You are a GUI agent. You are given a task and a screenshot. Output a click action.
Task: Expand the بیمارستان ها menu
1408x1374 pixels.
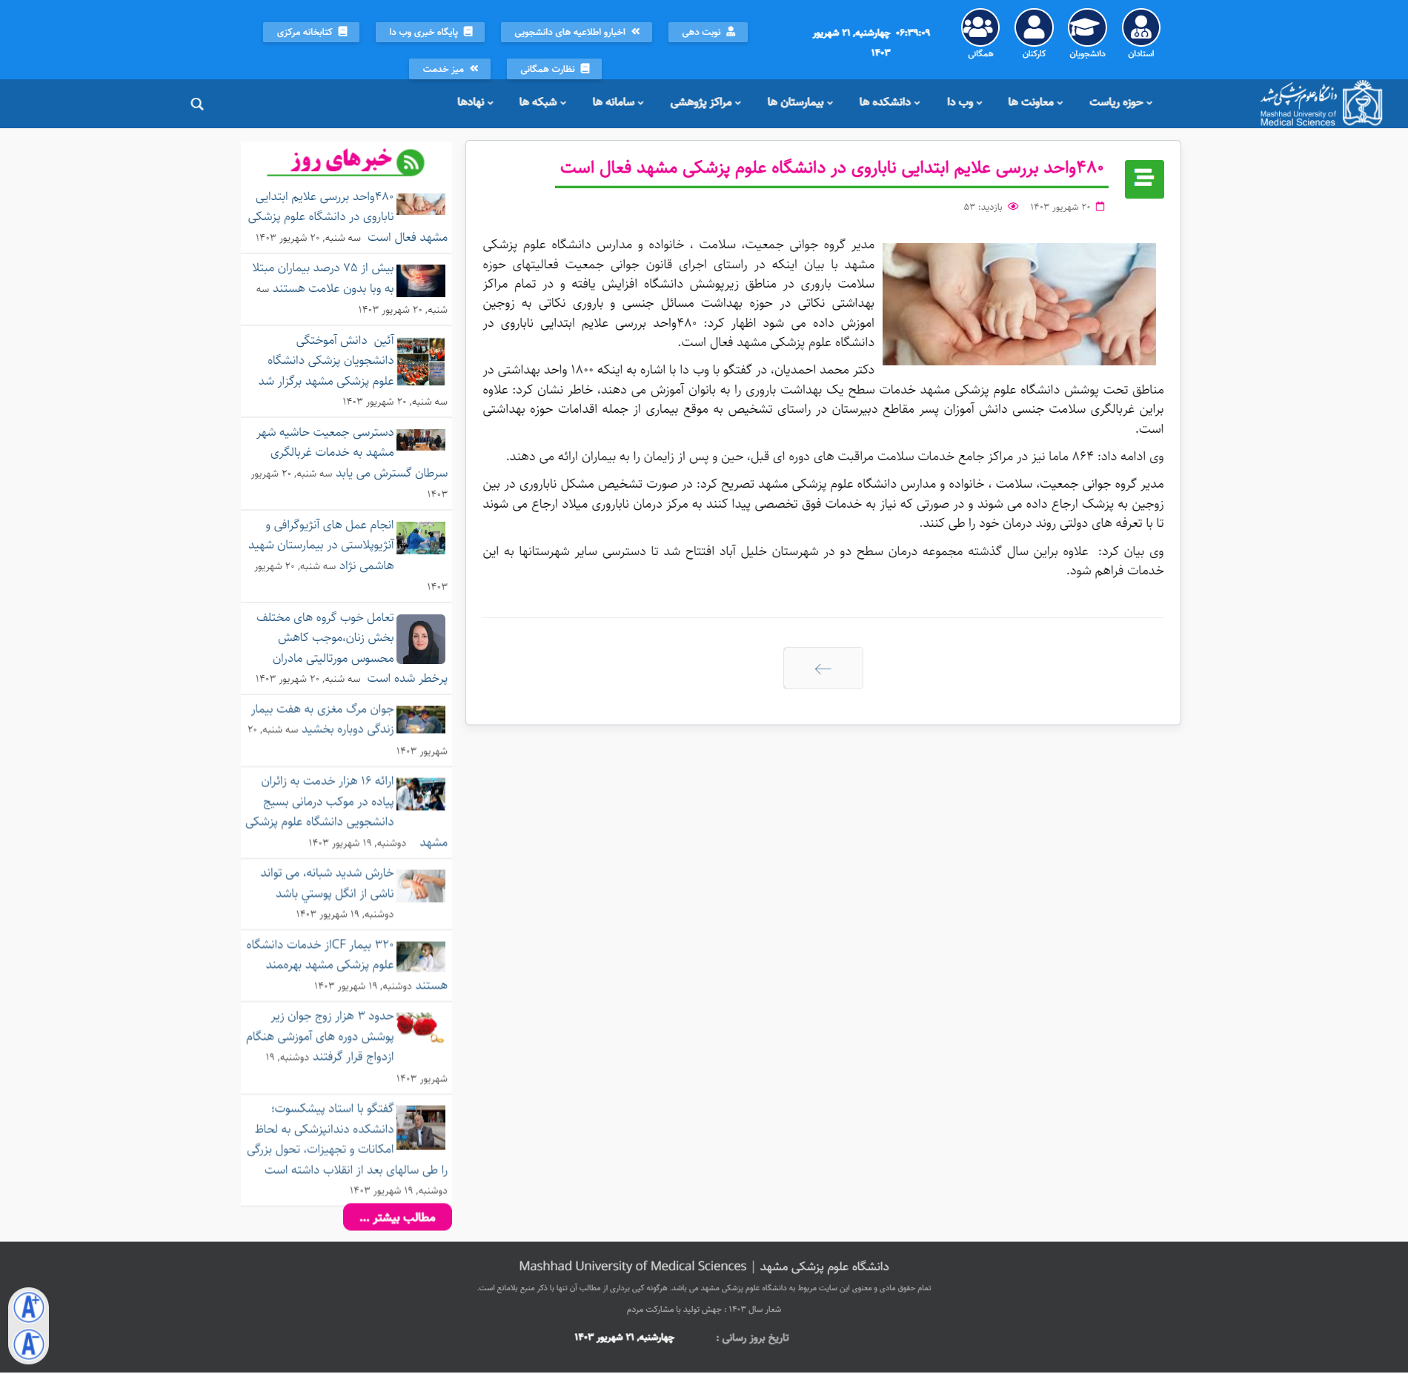[x=800, y=102]
